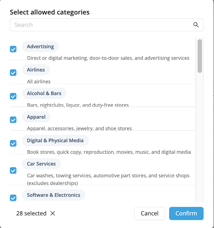Uncheck the Airlines checkbox
The width and height of the screenshot is (214, 228).
pos(13,73)
